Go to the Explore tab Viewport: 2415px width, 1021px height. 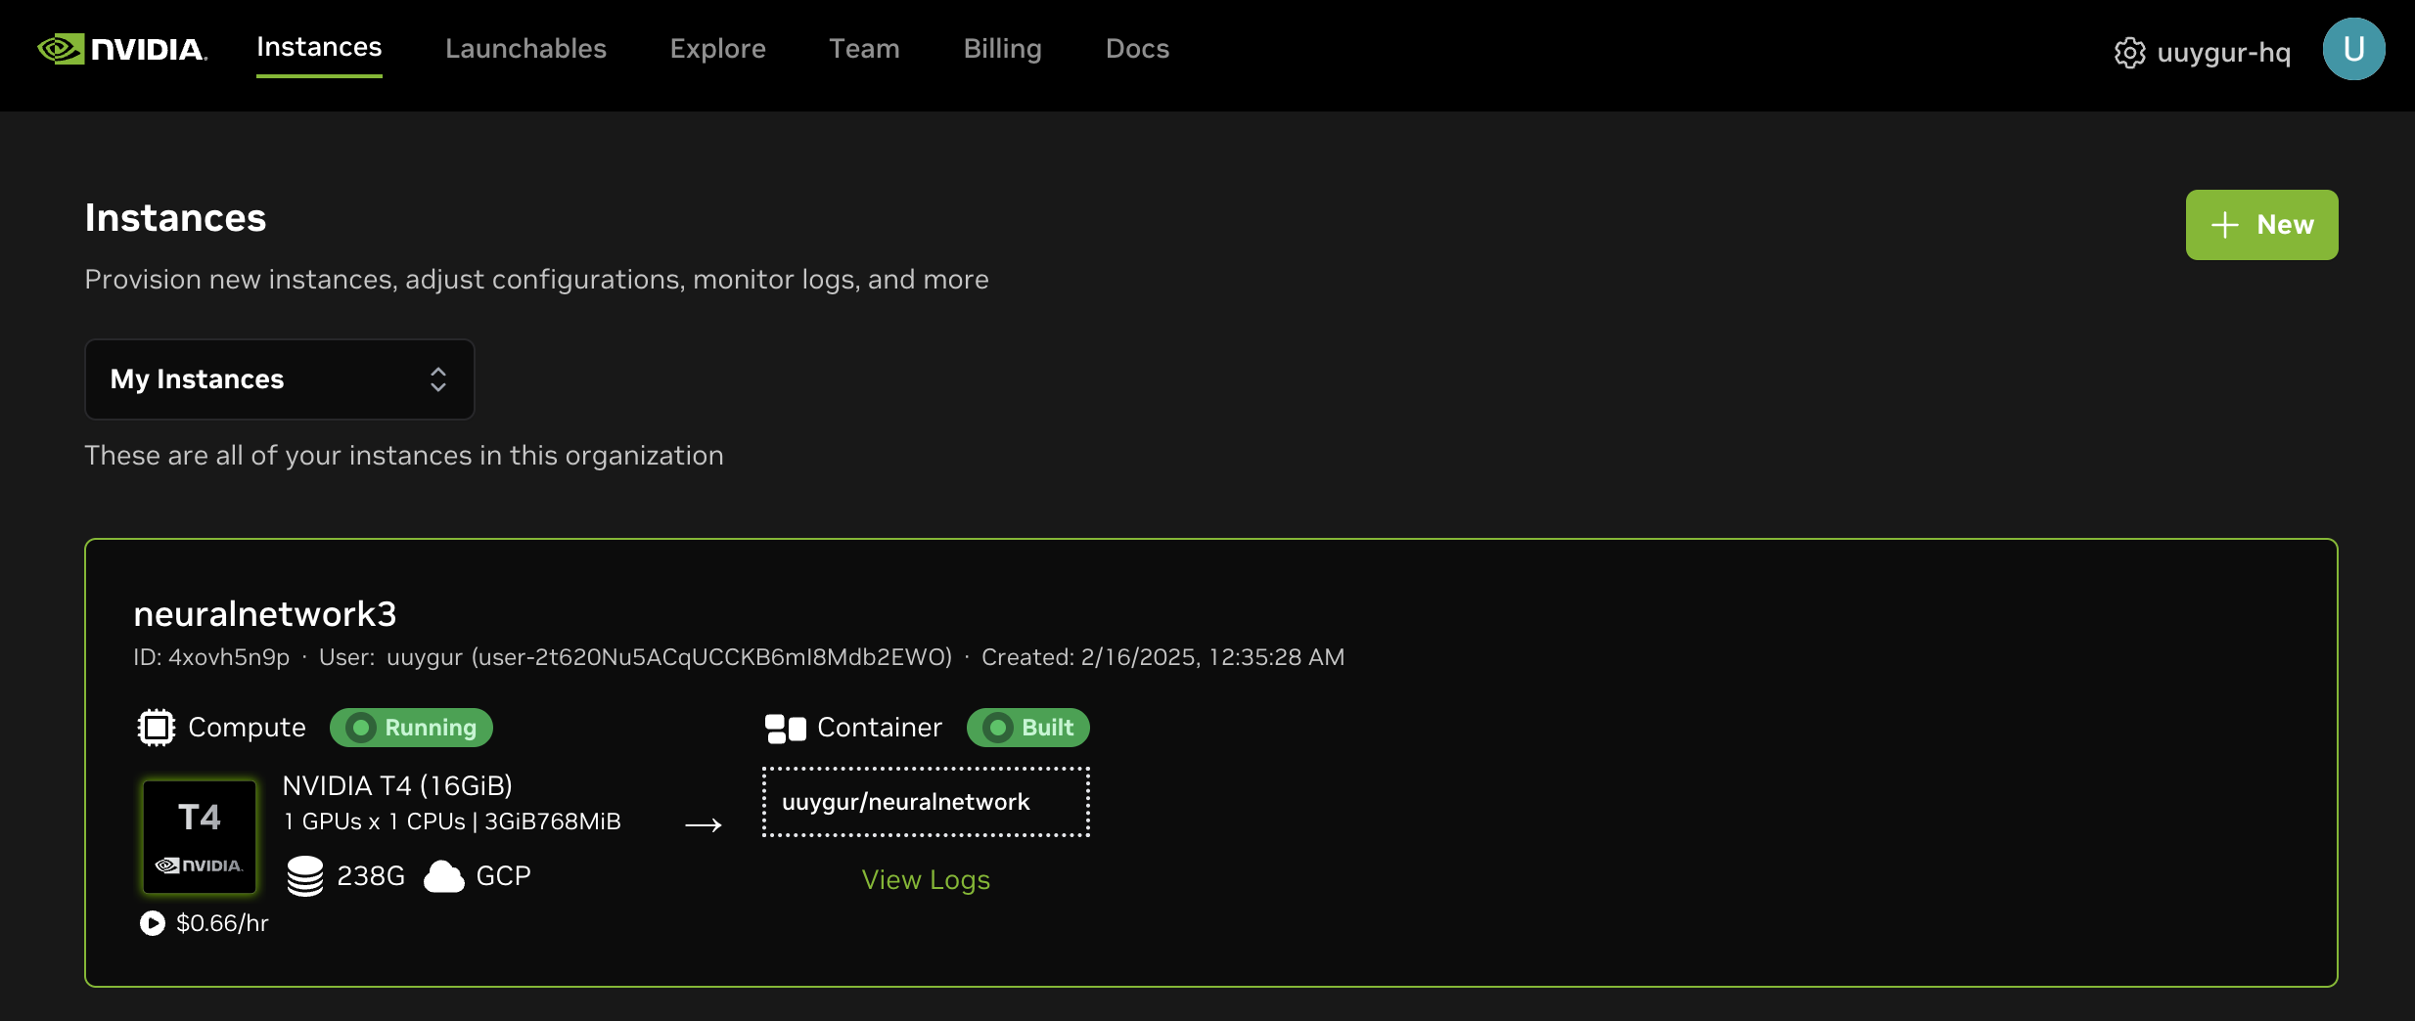tap(717, 49)
